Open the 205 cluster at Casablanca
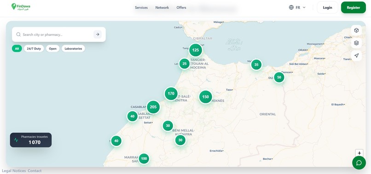371x174 pixels. click(153, 107)
